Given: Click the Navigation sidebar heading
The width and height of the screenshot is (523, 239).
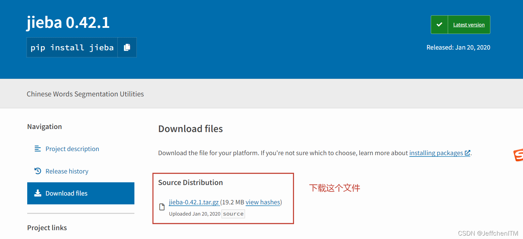Looking at the screenshot, I should click(45, 127).
